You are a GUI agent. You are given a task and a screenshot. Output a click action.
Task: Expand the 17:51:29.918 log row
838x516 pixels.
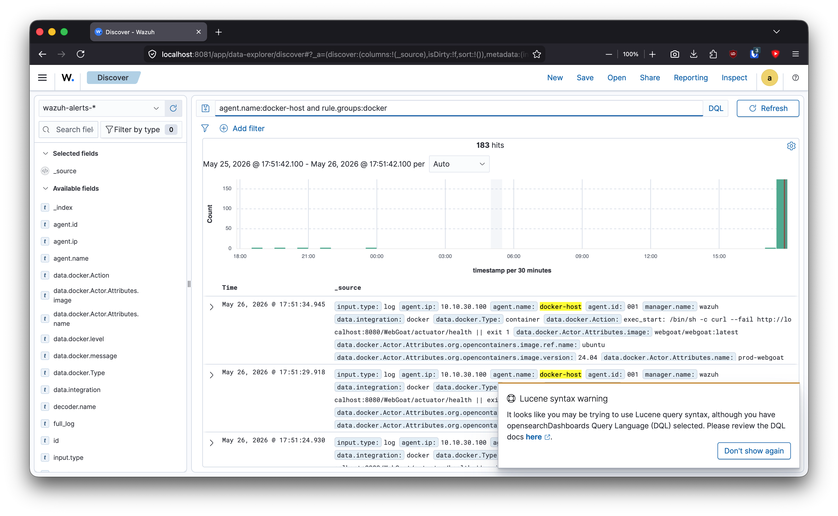click(212, 375)
